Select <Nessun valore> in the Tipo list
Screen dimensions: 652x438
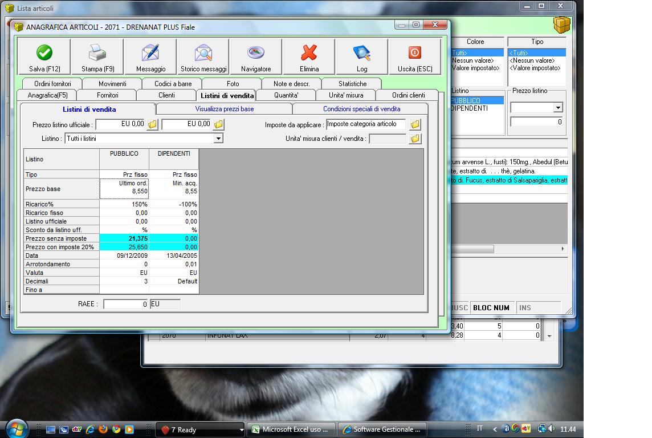(x=537, y=60)
